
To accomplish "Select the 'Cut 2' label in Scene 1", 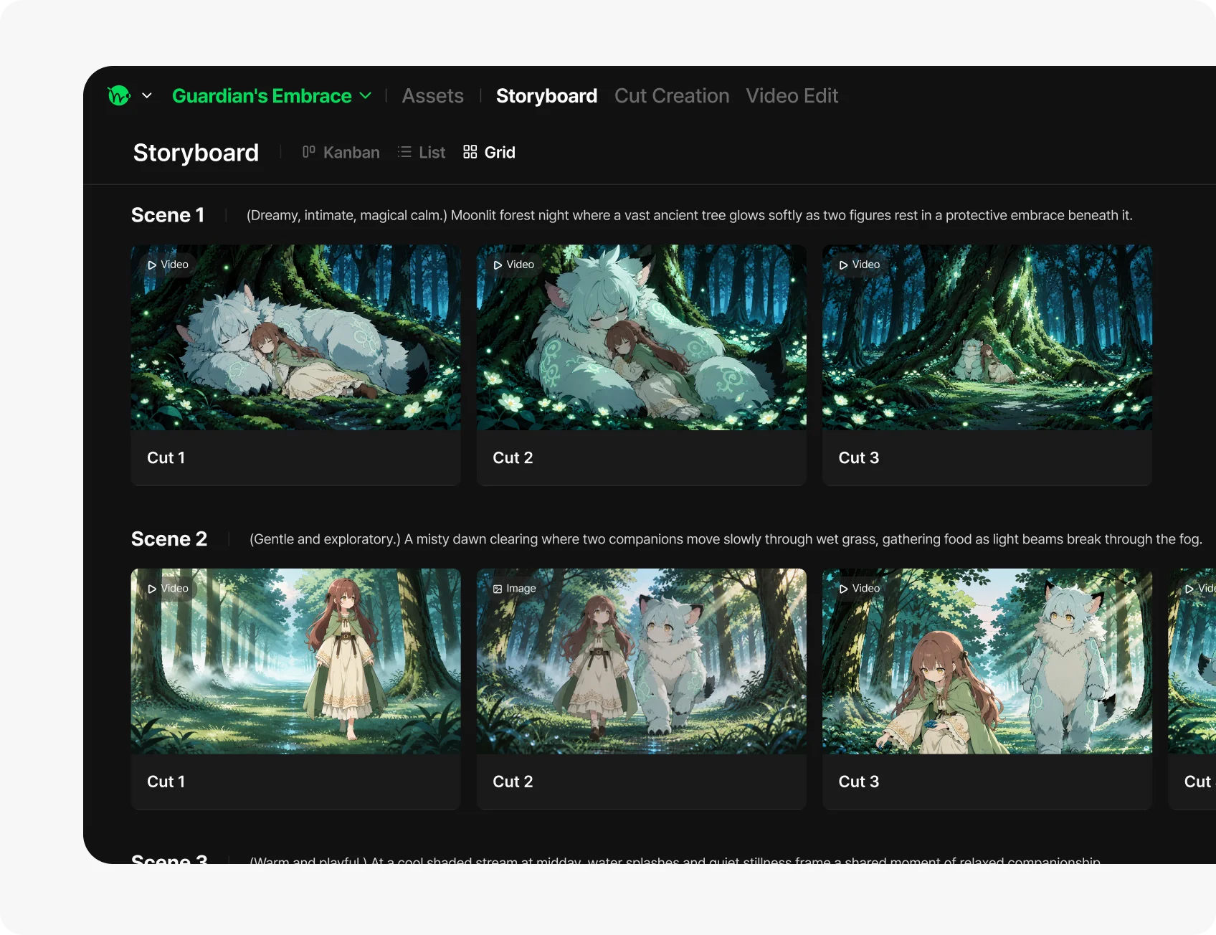I will coord(513,457).
